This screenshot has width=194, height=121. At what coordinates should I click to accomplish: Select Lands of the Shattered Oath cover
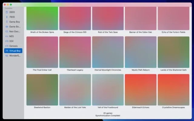point(174,52)
